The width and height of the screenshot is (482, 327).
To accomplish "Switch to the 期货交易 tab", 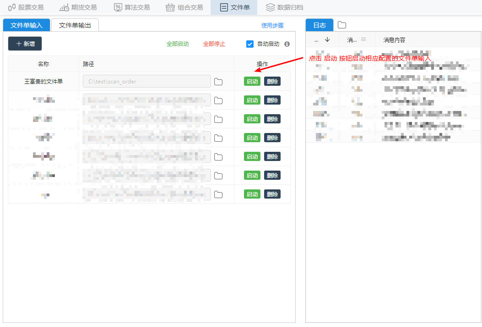I will click(x=78, y=7).
